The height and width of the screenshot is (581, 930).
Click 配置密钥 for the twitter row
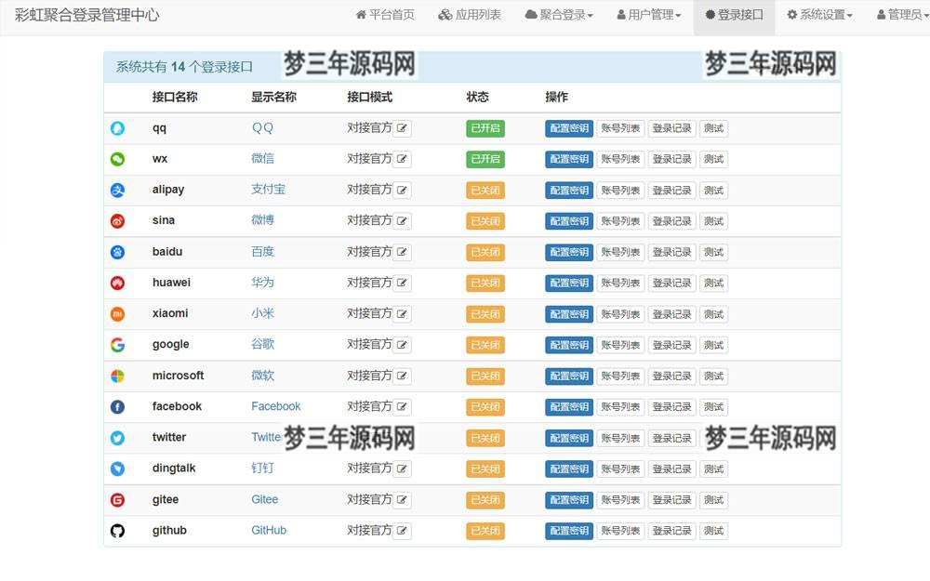coord(569,438)
